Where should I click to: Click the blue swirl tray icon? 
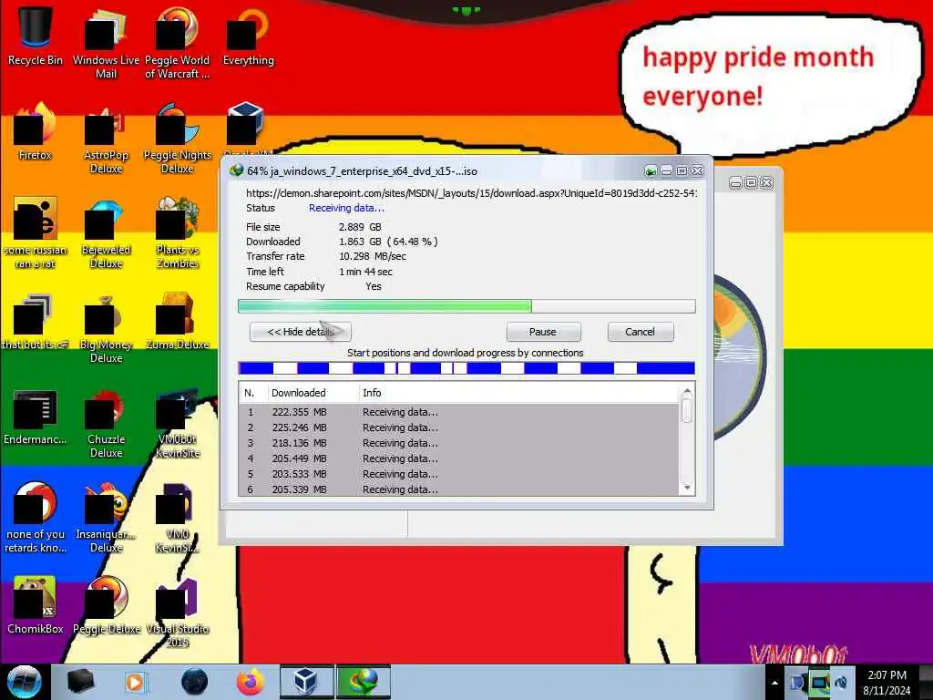click(841, 683)
